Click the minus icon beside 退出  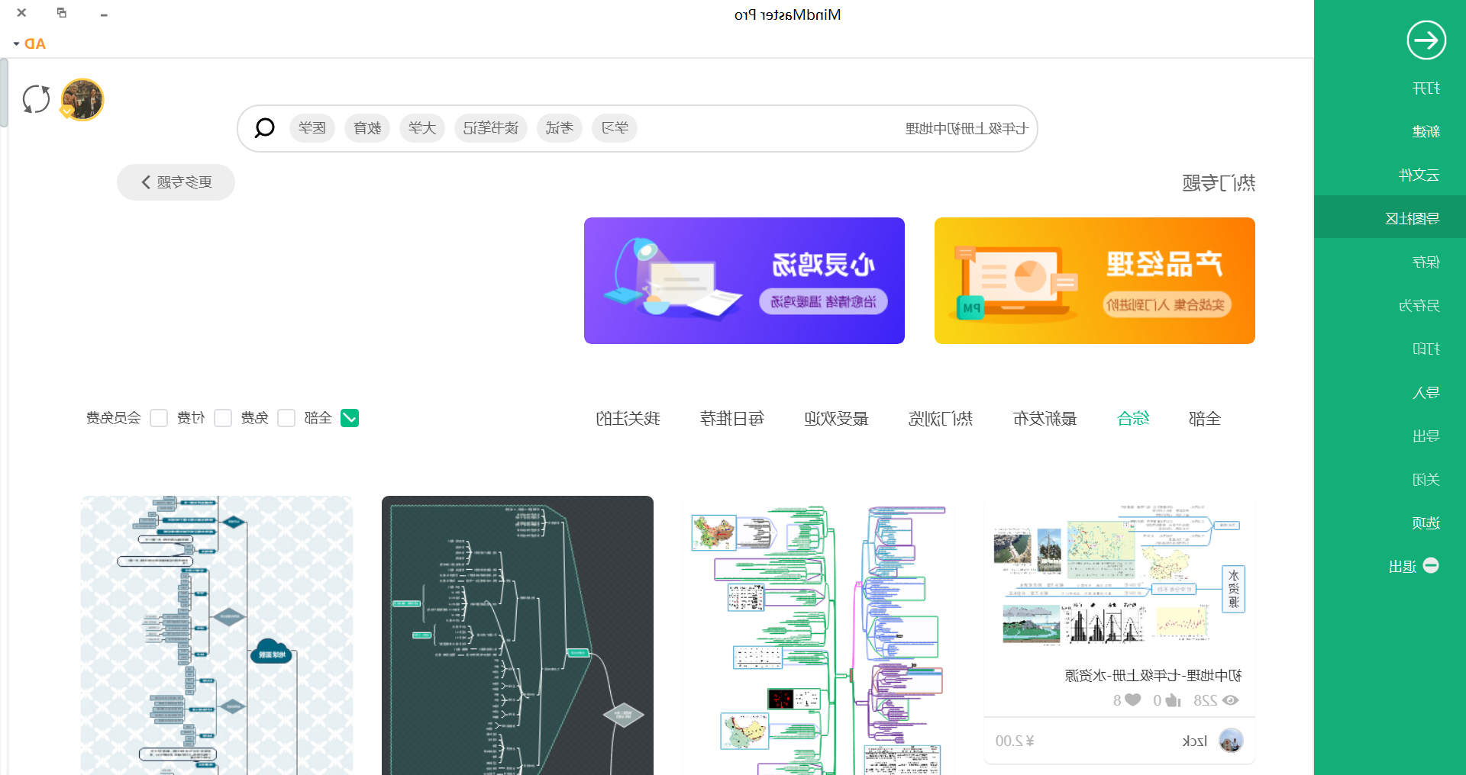[x=1431, y=565]
